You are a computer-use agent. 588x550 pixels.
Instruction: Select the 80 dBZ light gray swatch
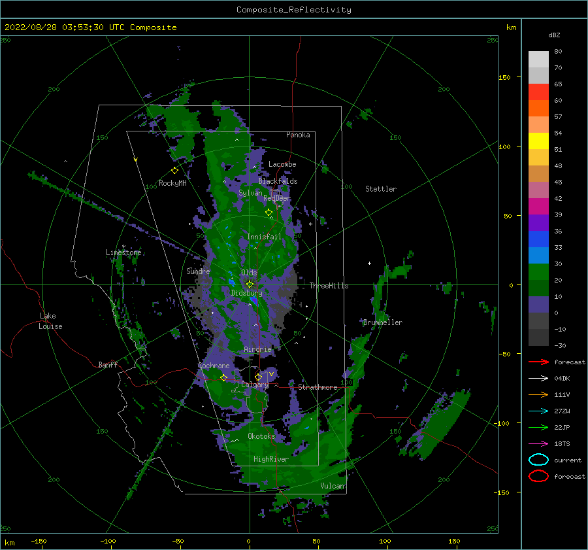pyautogui.click(x=538, y=60)
